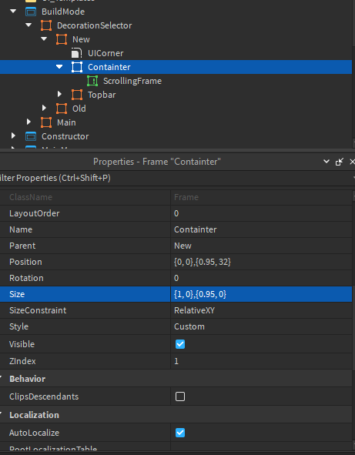This screenshot has width=355, height=455.
Task: Select the DecorationSelector frame icon
Action: 46,25
